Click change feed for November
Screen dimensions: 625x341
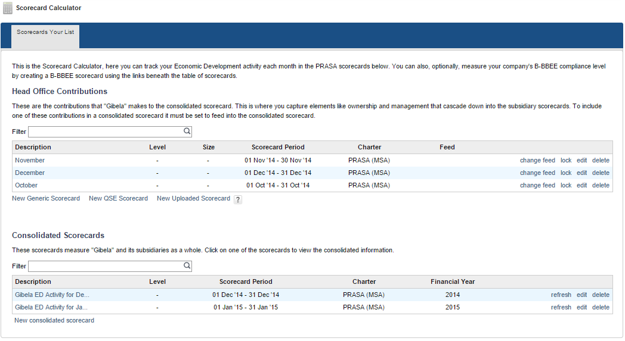(537, 160)
